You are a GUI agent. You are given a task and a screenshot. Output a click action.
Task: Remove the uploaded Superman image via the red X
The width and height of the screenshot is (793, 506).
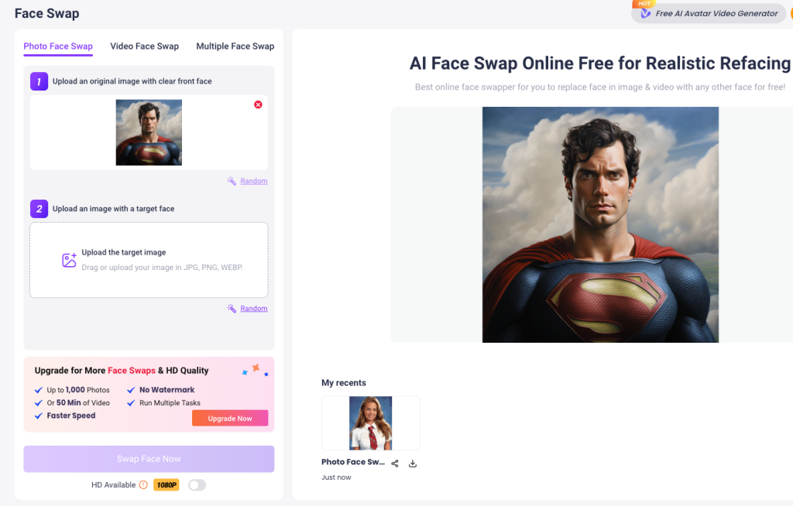tap(258, 104)
